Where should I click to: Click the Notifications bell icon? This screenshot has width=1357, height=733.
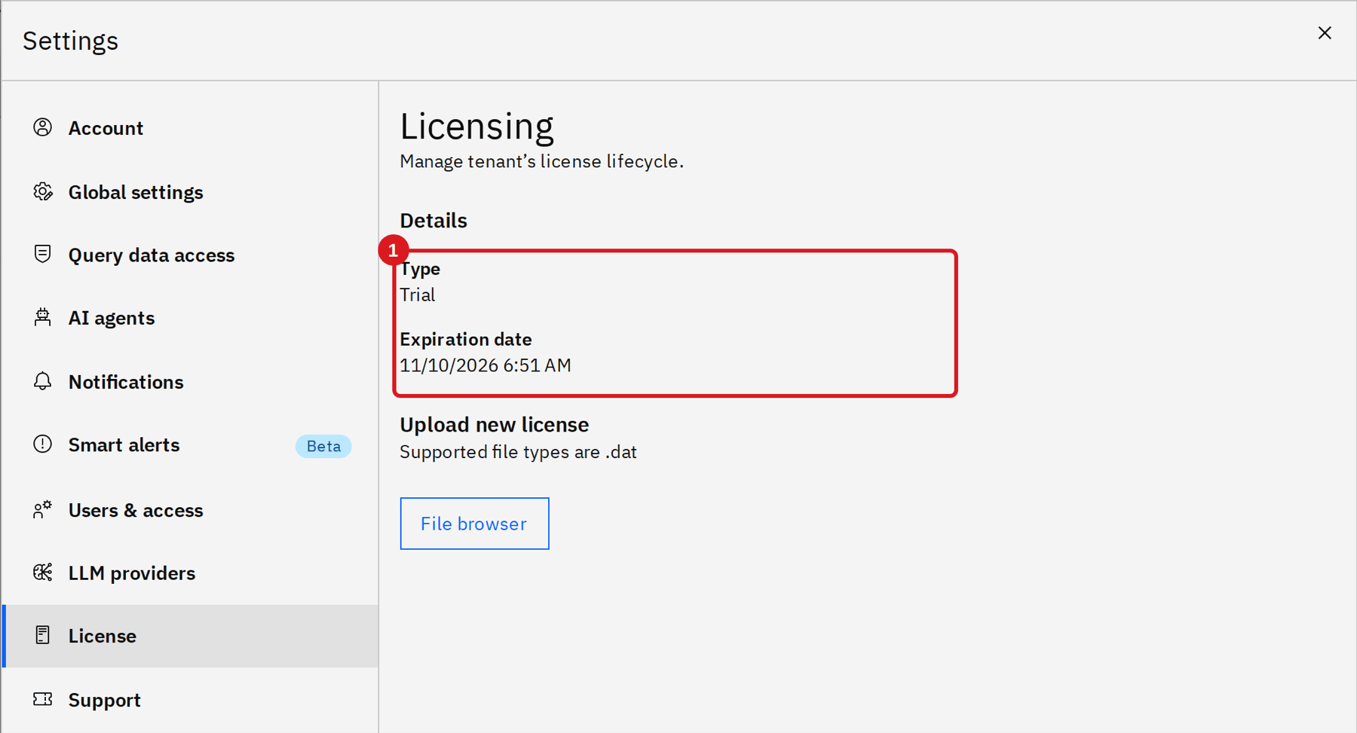tap(43, 381)
